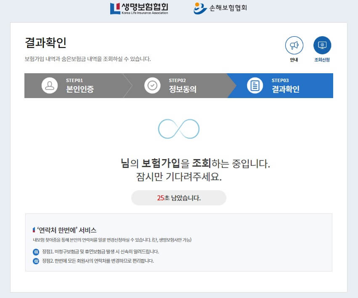Click the 손해보험협회 logo
Viewport: 358px width, 298px height.
click(x=219, y=8)
